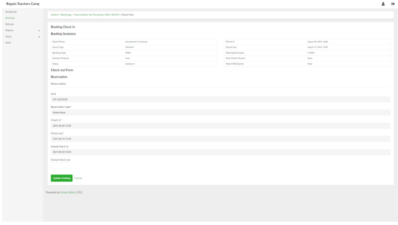Go to Bookings in the sidebar

pyautogui.click(x=10, y=18)
